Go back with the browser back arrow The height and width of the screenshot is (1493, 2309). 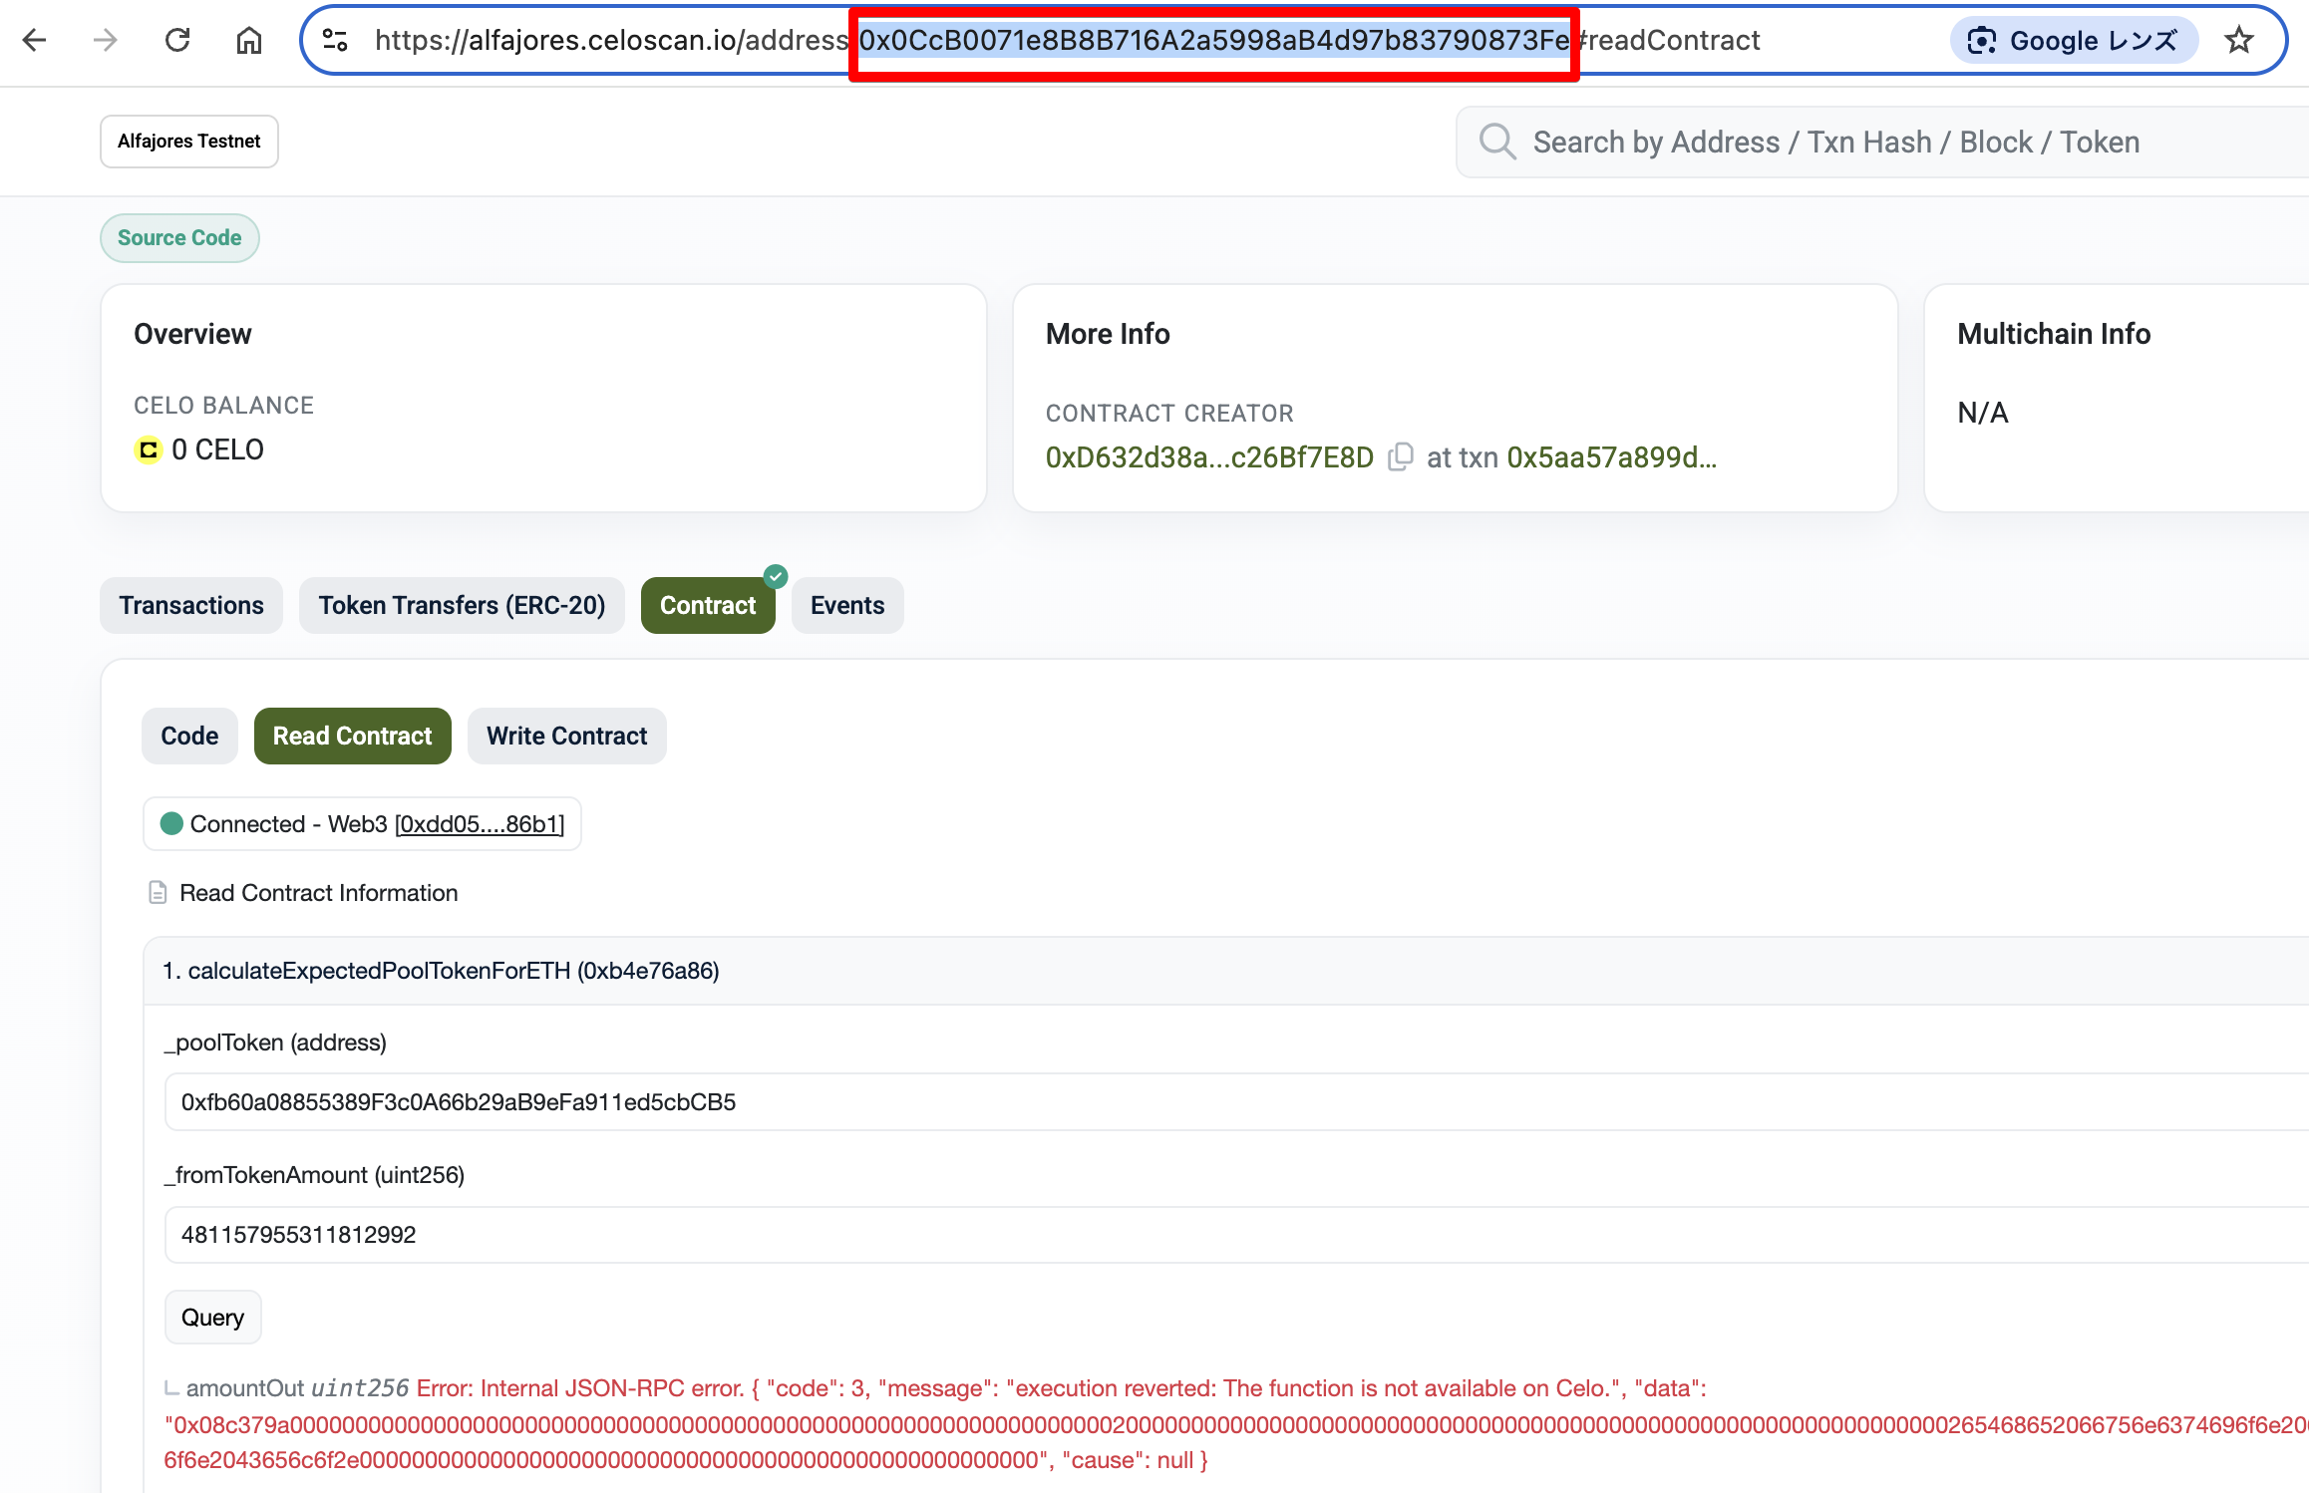point(35,40)
